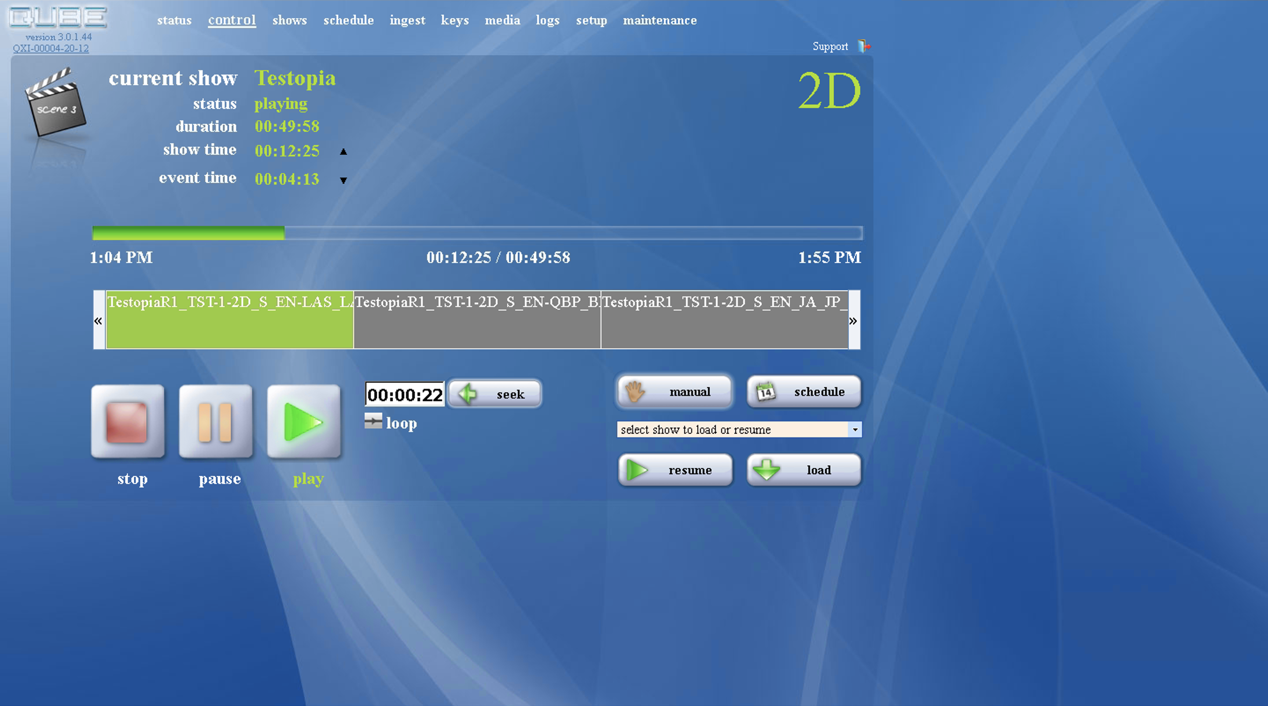The image size is (1268, 706).
Task: Click the duration value 00:49:58
Action: pos(287,126)
